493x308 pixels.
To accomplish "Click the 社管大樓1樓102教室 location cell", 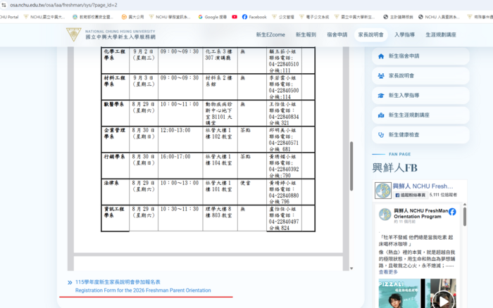I will pos(220,139).
